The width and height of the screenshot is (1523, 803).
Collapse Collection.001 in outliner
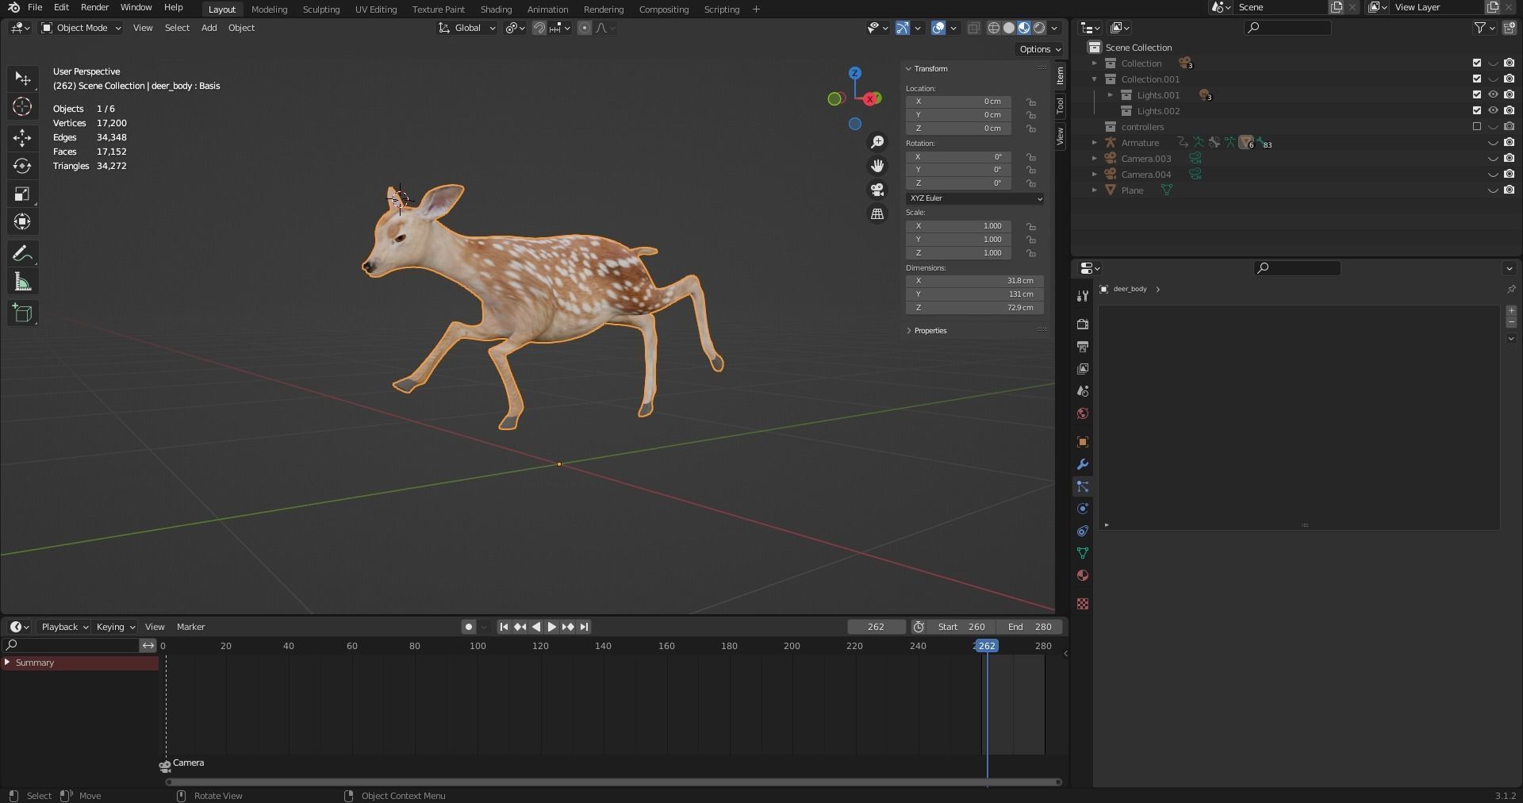(x=1095, y=79)
